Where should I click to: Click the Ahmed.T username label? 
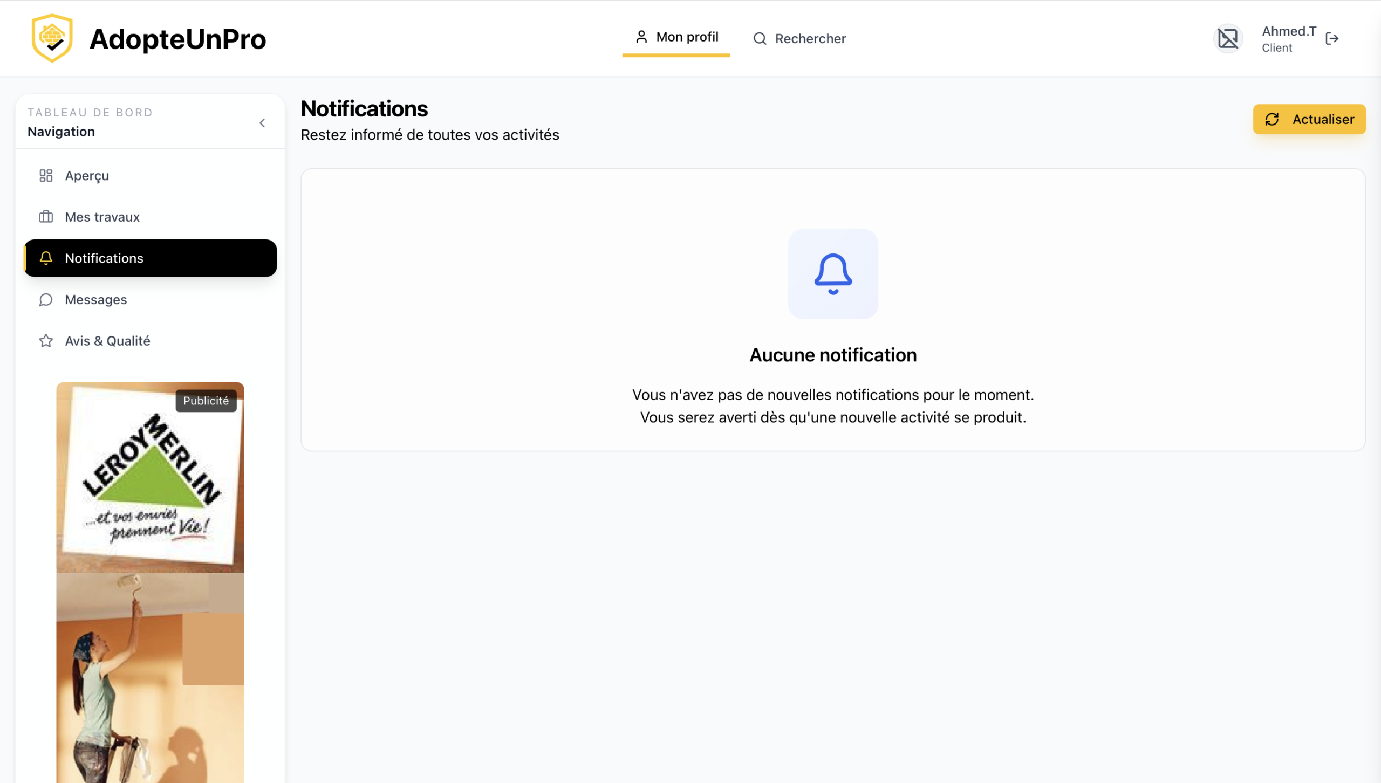point(1289,31)
